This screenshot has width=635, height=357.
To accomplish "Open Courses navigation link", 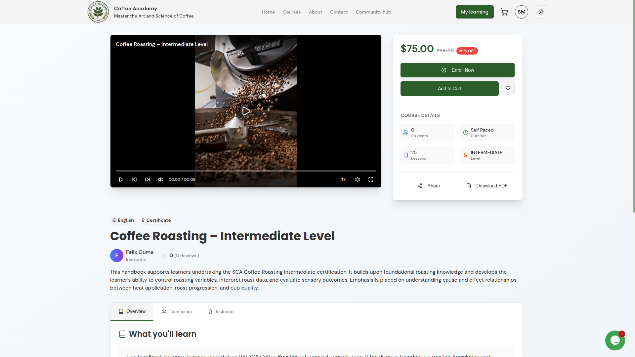I will pos(292,12).
